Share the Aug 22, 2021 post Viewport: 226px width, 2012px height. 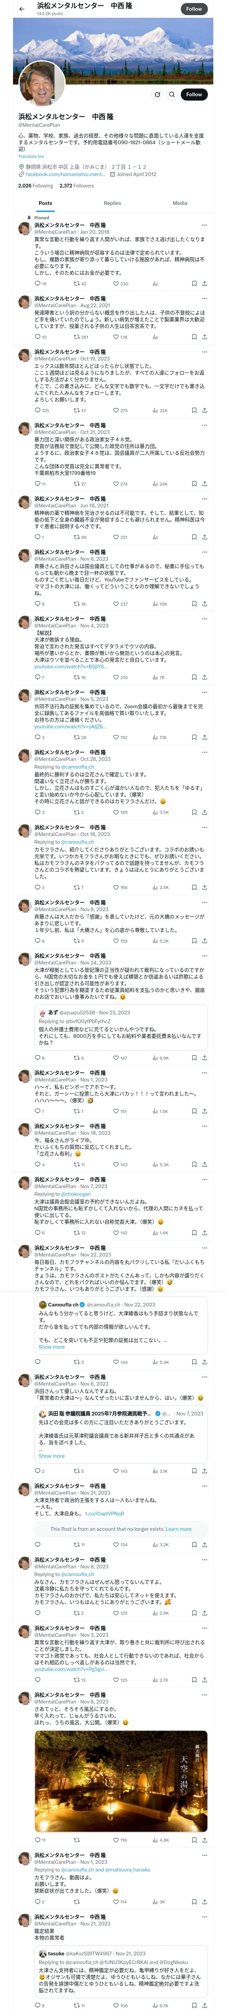(205, 337)
